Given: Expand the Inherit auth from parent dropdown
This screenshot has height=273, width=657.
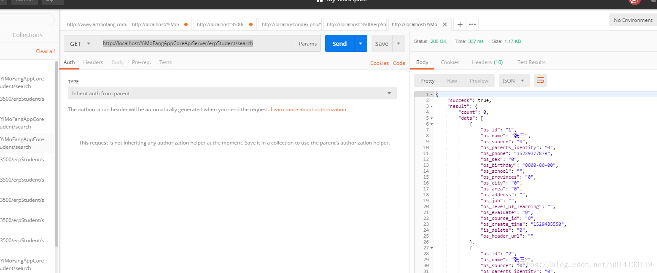Looking at the screenshot, I should 232,93.
